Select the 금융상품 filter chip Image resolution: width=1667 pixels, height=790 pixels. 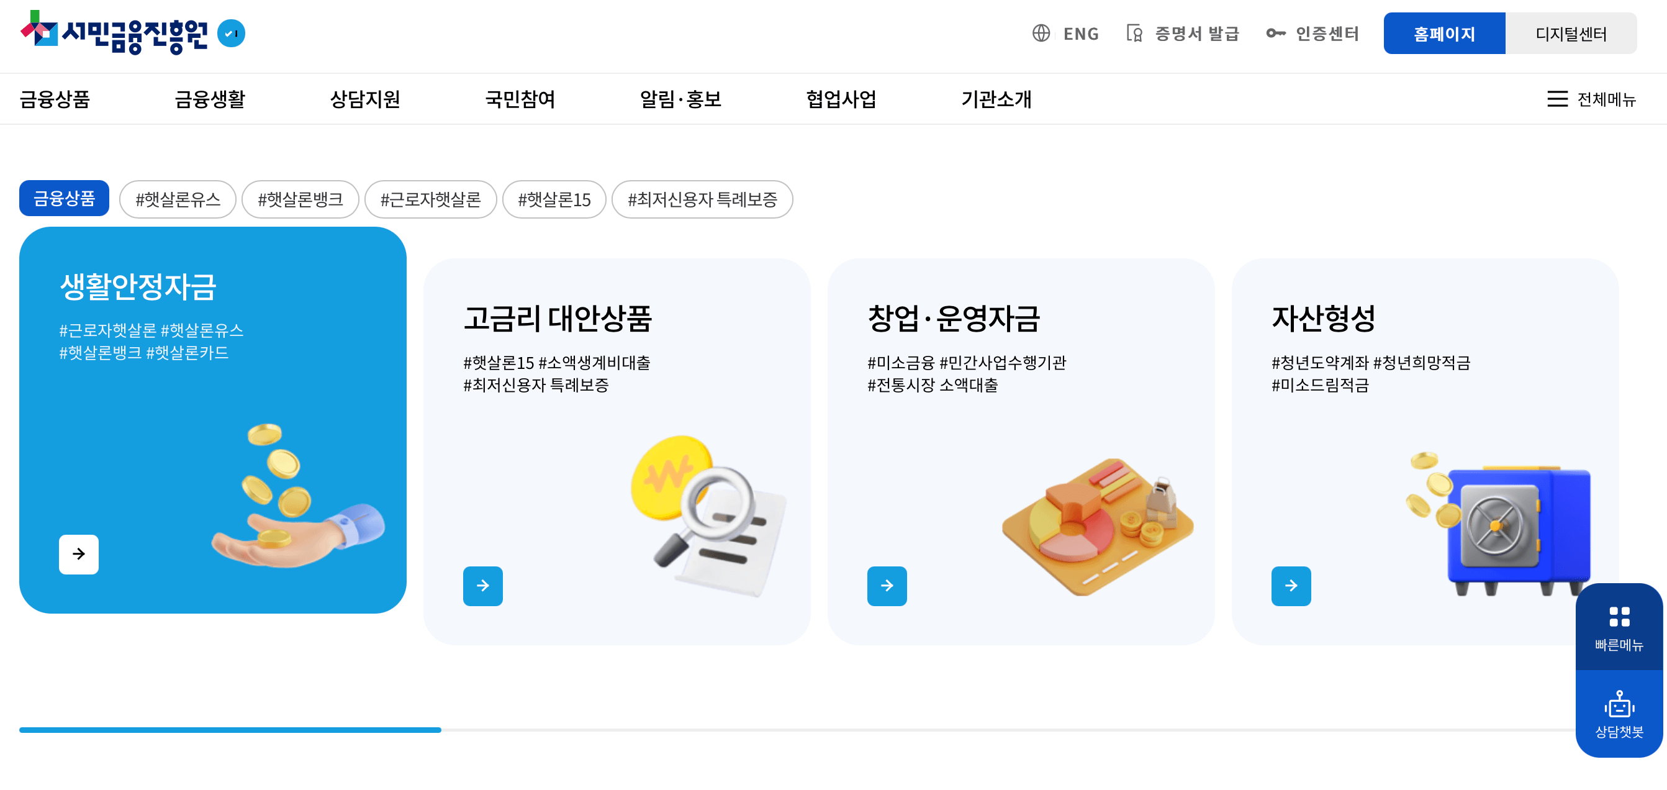click(x=63, y=198)
